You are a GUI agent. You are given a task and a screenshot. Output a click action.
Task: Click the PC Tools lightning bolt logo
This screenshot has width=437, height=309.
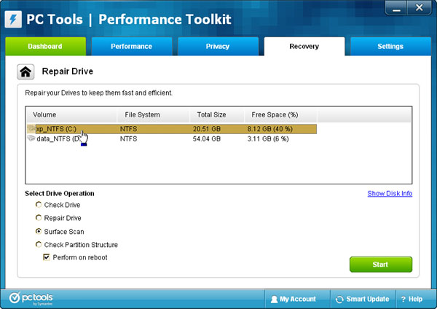(x=12, y=16)
